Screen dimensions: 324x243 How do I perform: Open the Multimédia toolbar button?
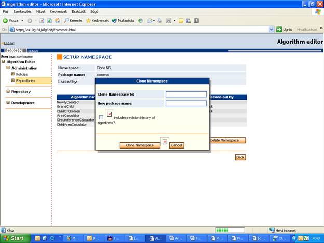(x=123, y=21)
